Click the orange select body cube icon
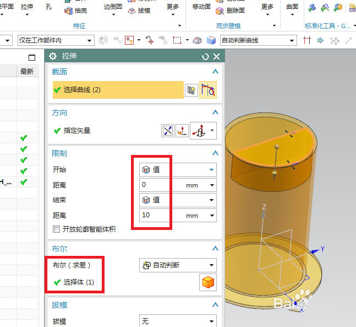Image resolution: width=356 pixels, height=327 pixels. point(208,282)
